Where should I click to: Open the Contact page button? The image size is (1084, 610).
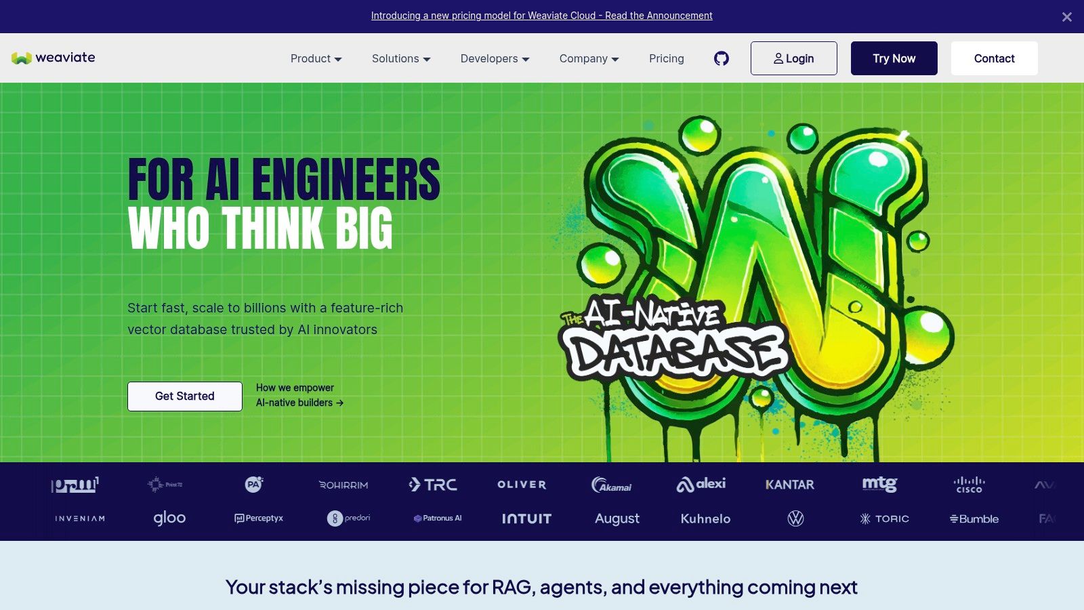click(x=994, y=58)
